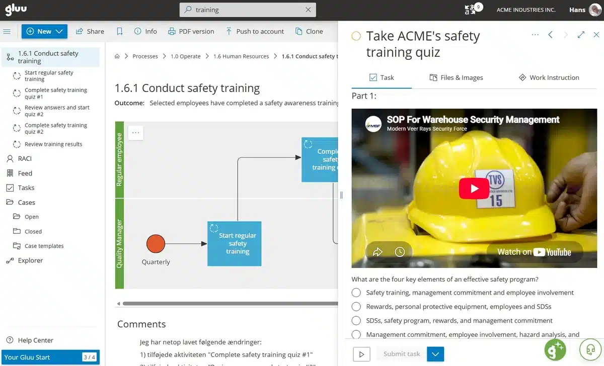The image size is (604, 366).
Task: Click the Quarterly start event circle
Action: point(156,244)
